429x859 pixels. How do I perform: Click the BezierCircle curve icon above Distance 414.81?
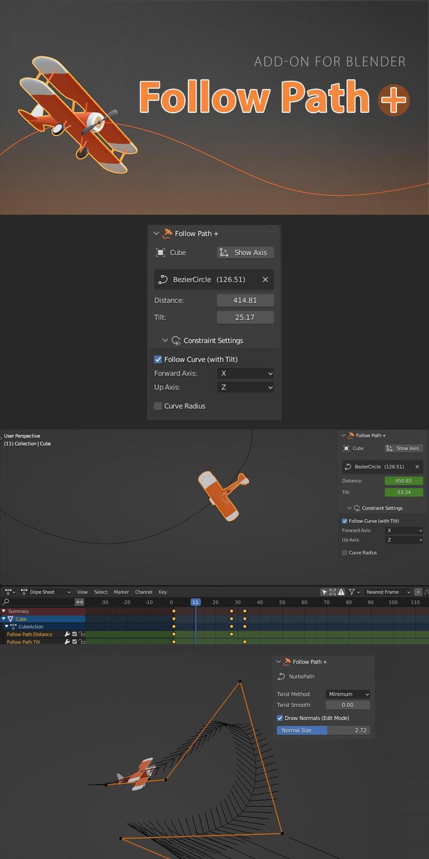pos(163,279)
